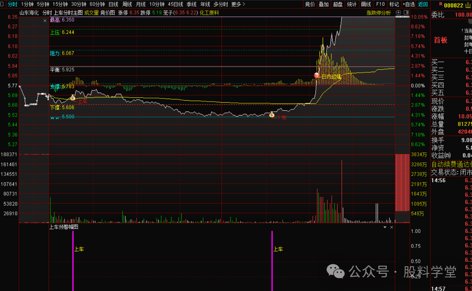Click the second 上车 money-bag marker
Image resolution: width=472 pixels, height=291 pixels.
click(x=272, y=114)
